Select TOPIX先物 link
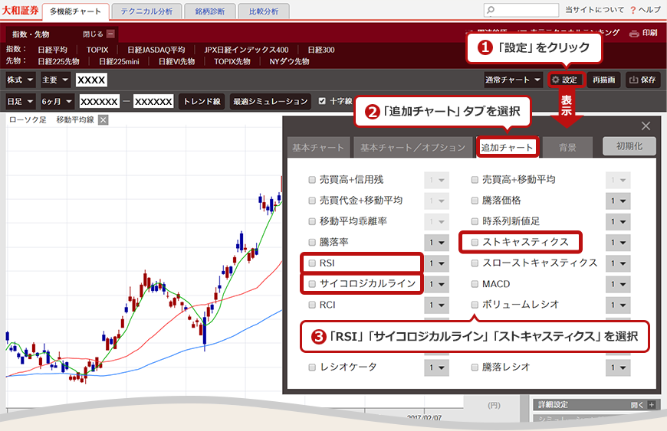Viewport: 667px width, 431px height. (x=232, y=61)
